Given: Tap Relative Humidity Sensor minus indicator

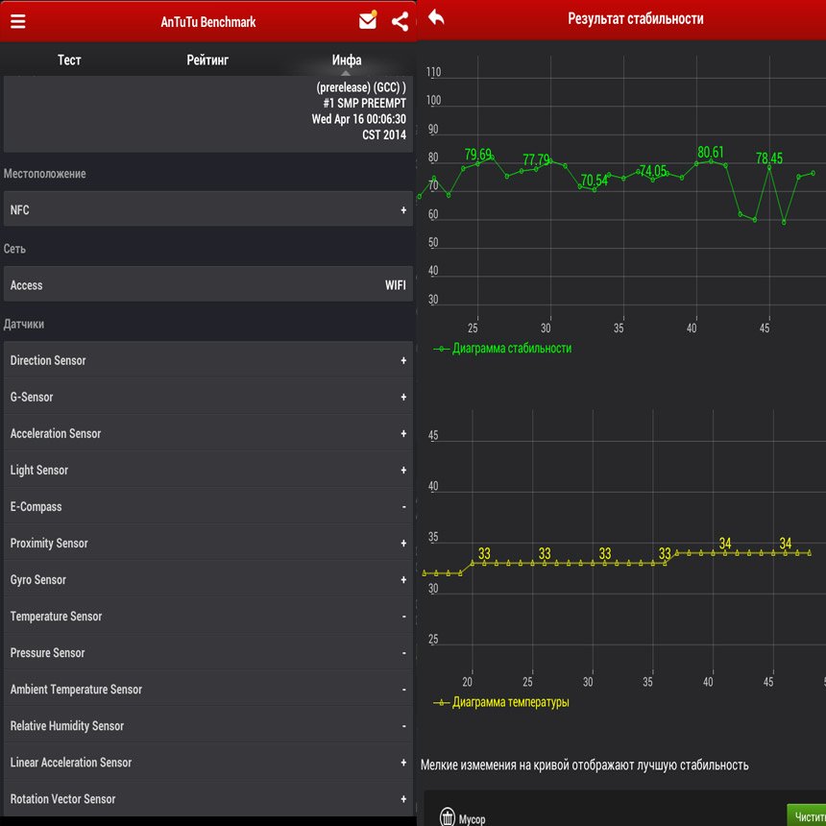Looking at the screenshot, I should click(x=404, y=726).
